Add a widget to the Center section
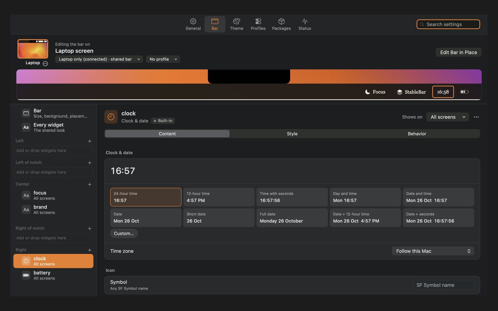The width and height of the screenshot is (498, 311). pyautogui.click(x=89, y=185)
